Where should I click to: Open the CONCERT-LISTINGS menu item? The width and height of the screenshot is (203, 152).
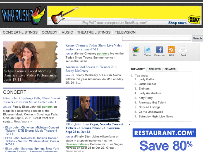click(x=20, y=32)
